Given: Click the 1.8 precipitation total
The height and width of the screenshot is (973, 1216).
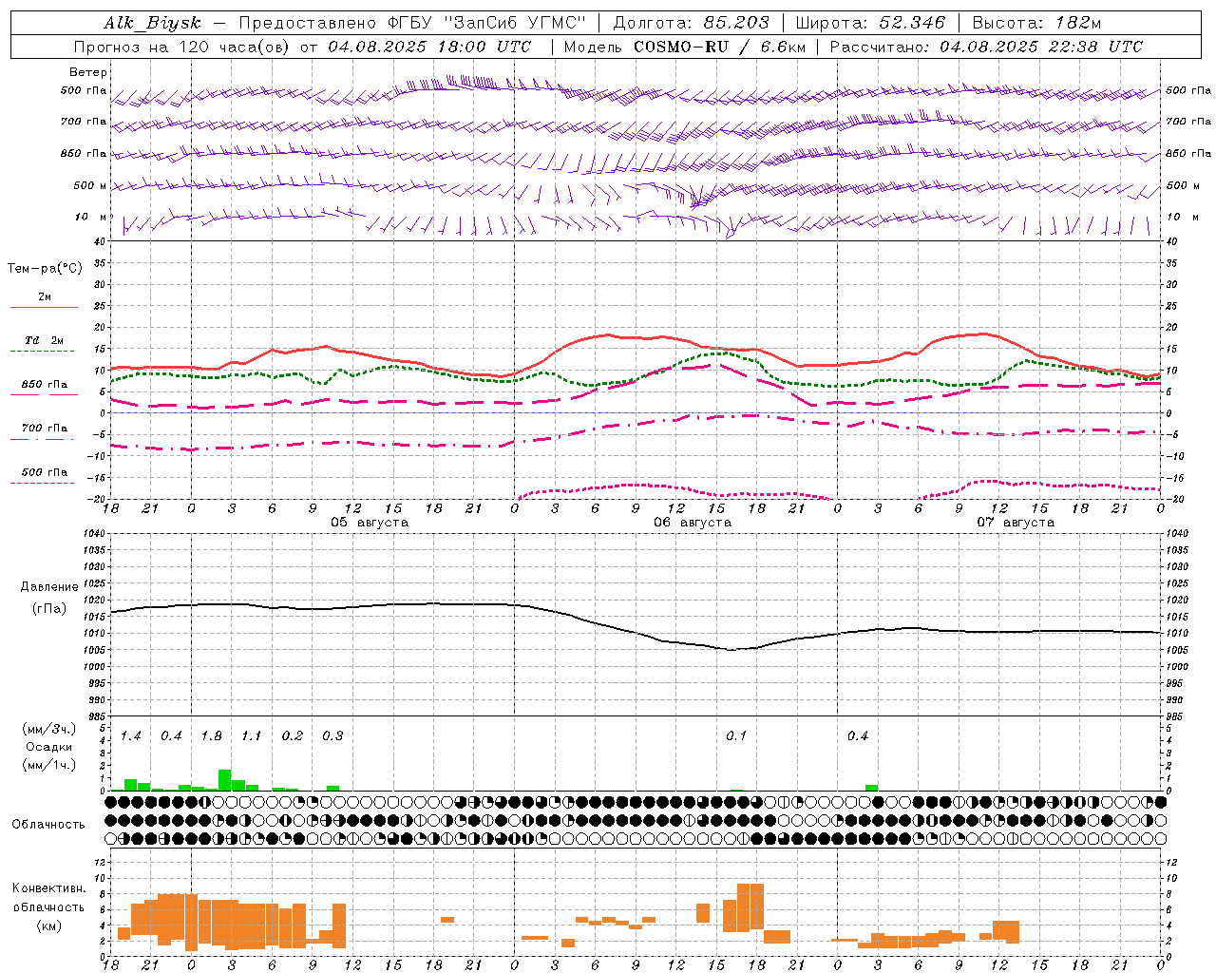Looking at the screenshot, I should coord(211,736).
